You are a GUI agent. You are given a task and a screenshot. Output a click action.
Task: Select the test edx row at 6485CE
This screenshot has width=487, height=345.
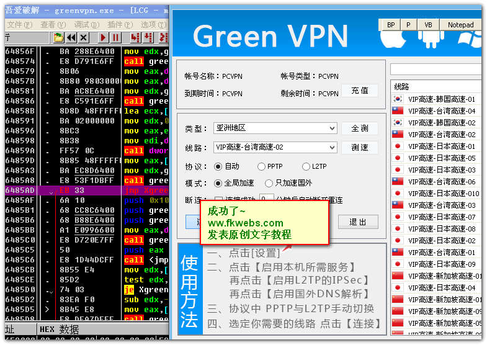pyautogui.click(x=87, y=280)
